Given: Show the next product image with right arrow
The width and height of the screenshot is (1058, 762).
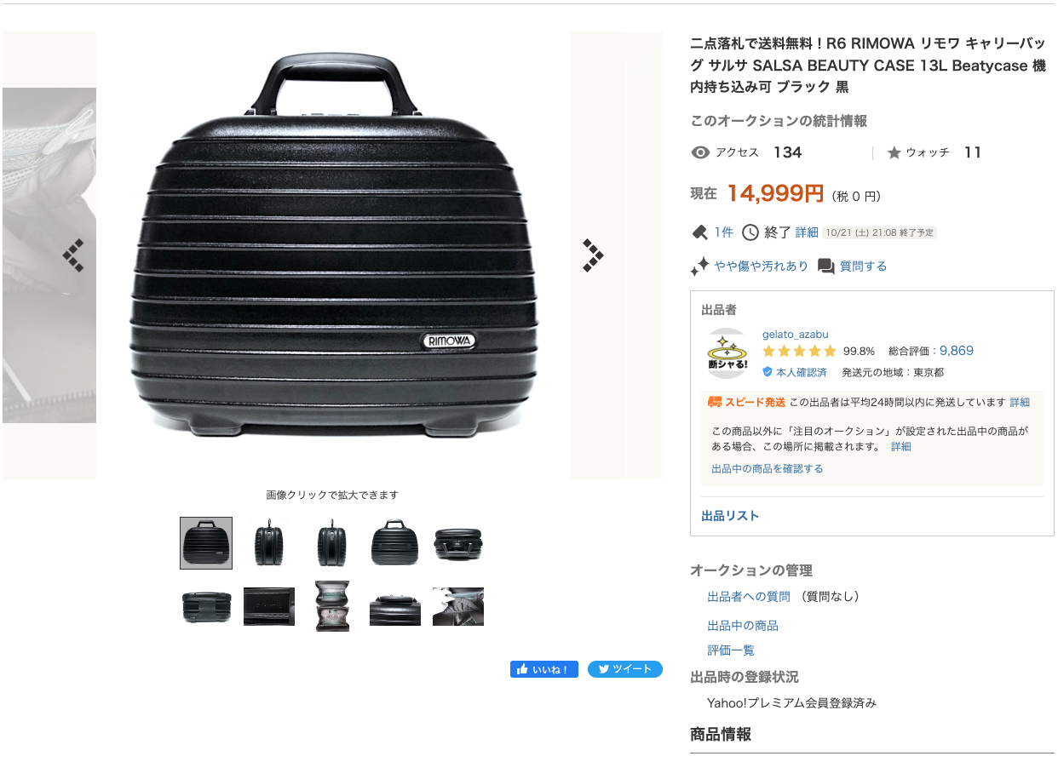Looking at the screenshot, I should click(593, 255).
